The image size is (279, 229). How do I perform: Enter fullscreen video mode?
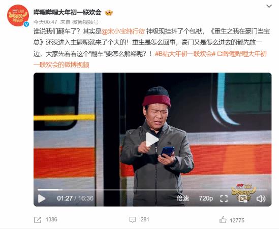click(224, 199)
